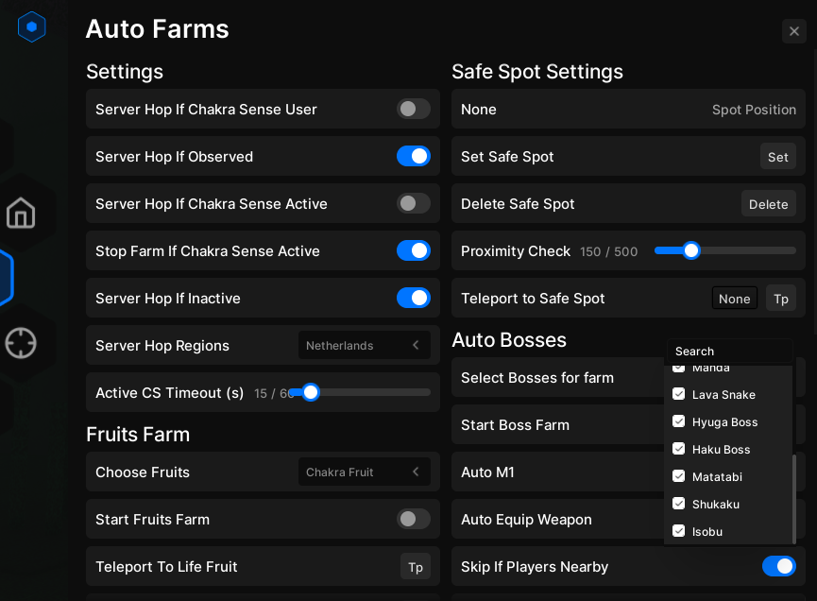Turn off Skip If Players Nearby
Image resolution: width=817 pixels, height=601 pixels.
click(779, 566)
